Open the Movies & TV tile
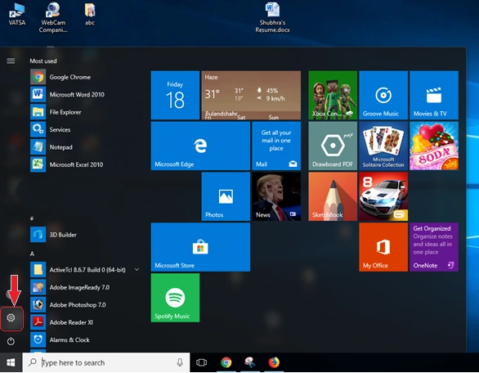 click(434, 95)
